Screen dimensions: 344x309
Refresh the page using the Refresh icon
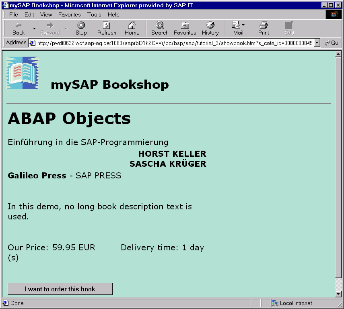click(107, 25)
